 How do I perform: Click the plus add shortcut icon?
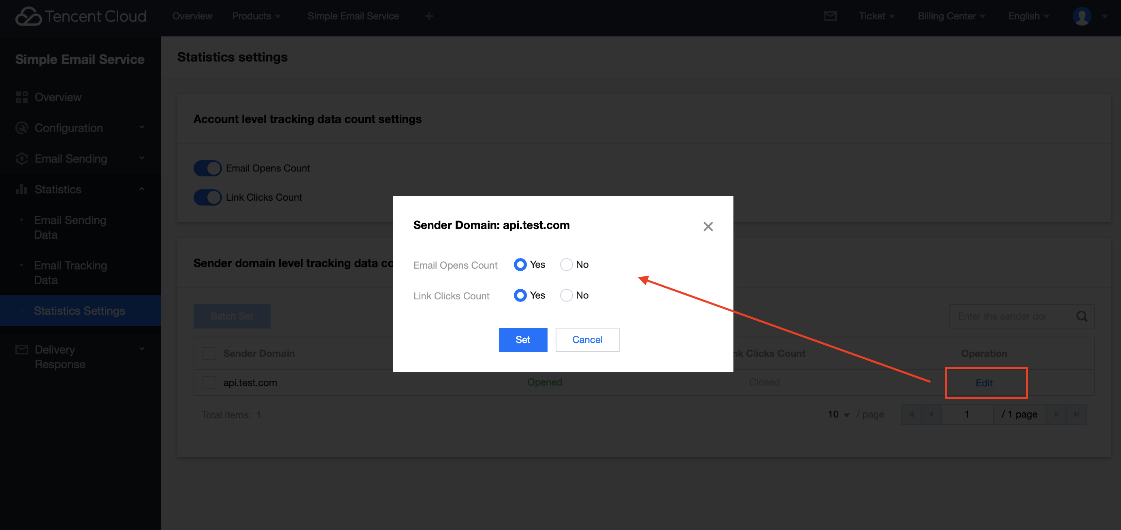tap(429, 17)
